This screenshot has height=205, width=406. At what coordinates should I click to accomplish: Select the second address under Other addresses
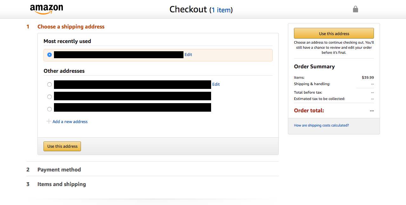coord(49,96)
